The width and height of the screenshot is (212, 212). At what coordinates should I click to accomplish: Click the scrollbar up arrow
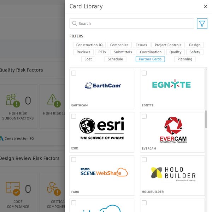tap(206, 69)
